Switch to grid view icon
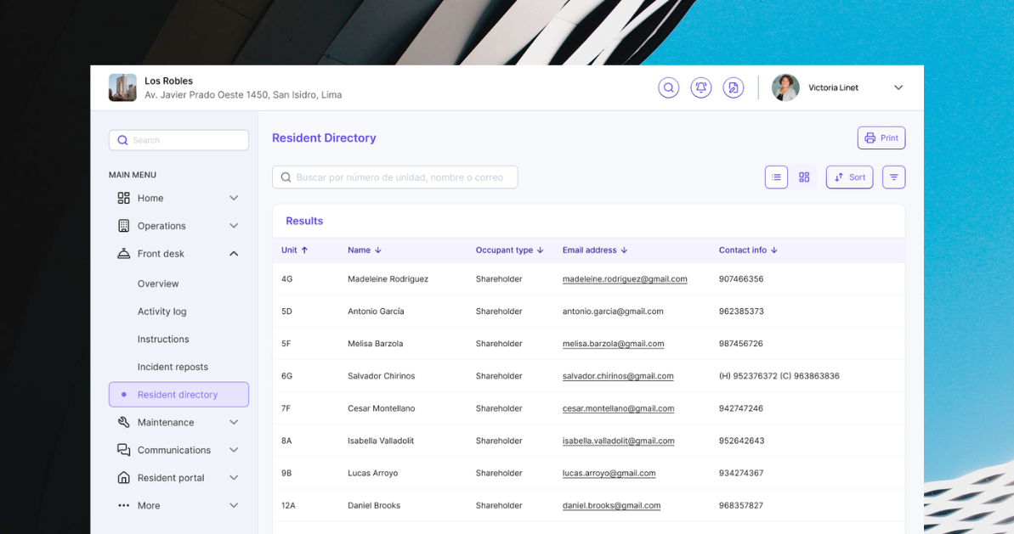Image resolution: width=1014 pixels, height=534 pixels. tap(804, 177)
